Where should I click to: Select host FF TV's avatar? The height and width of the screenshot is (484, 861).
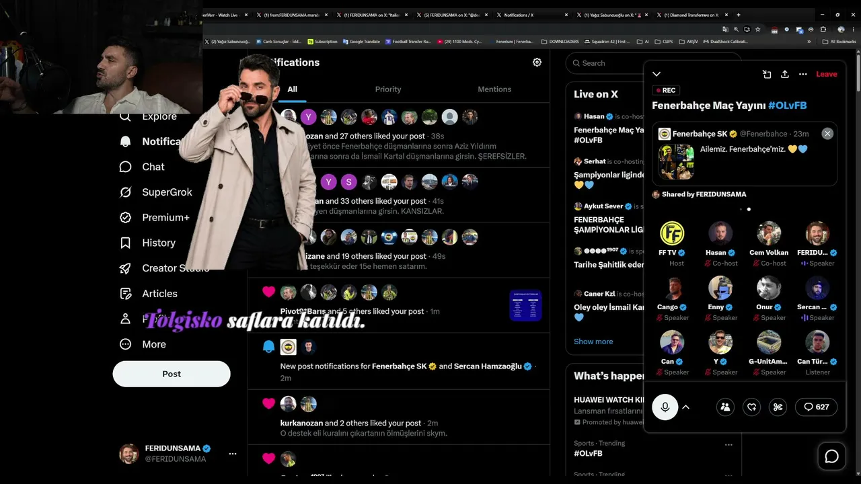pos(671,233)
